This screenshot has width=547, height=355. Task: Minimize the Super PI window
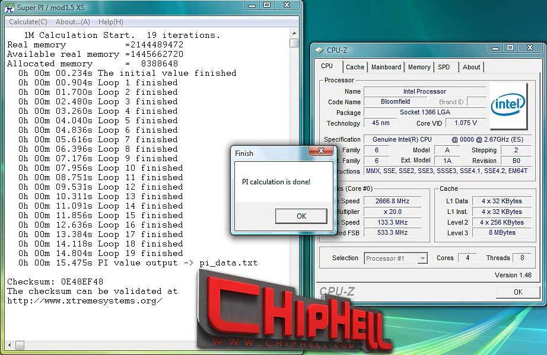252,5
